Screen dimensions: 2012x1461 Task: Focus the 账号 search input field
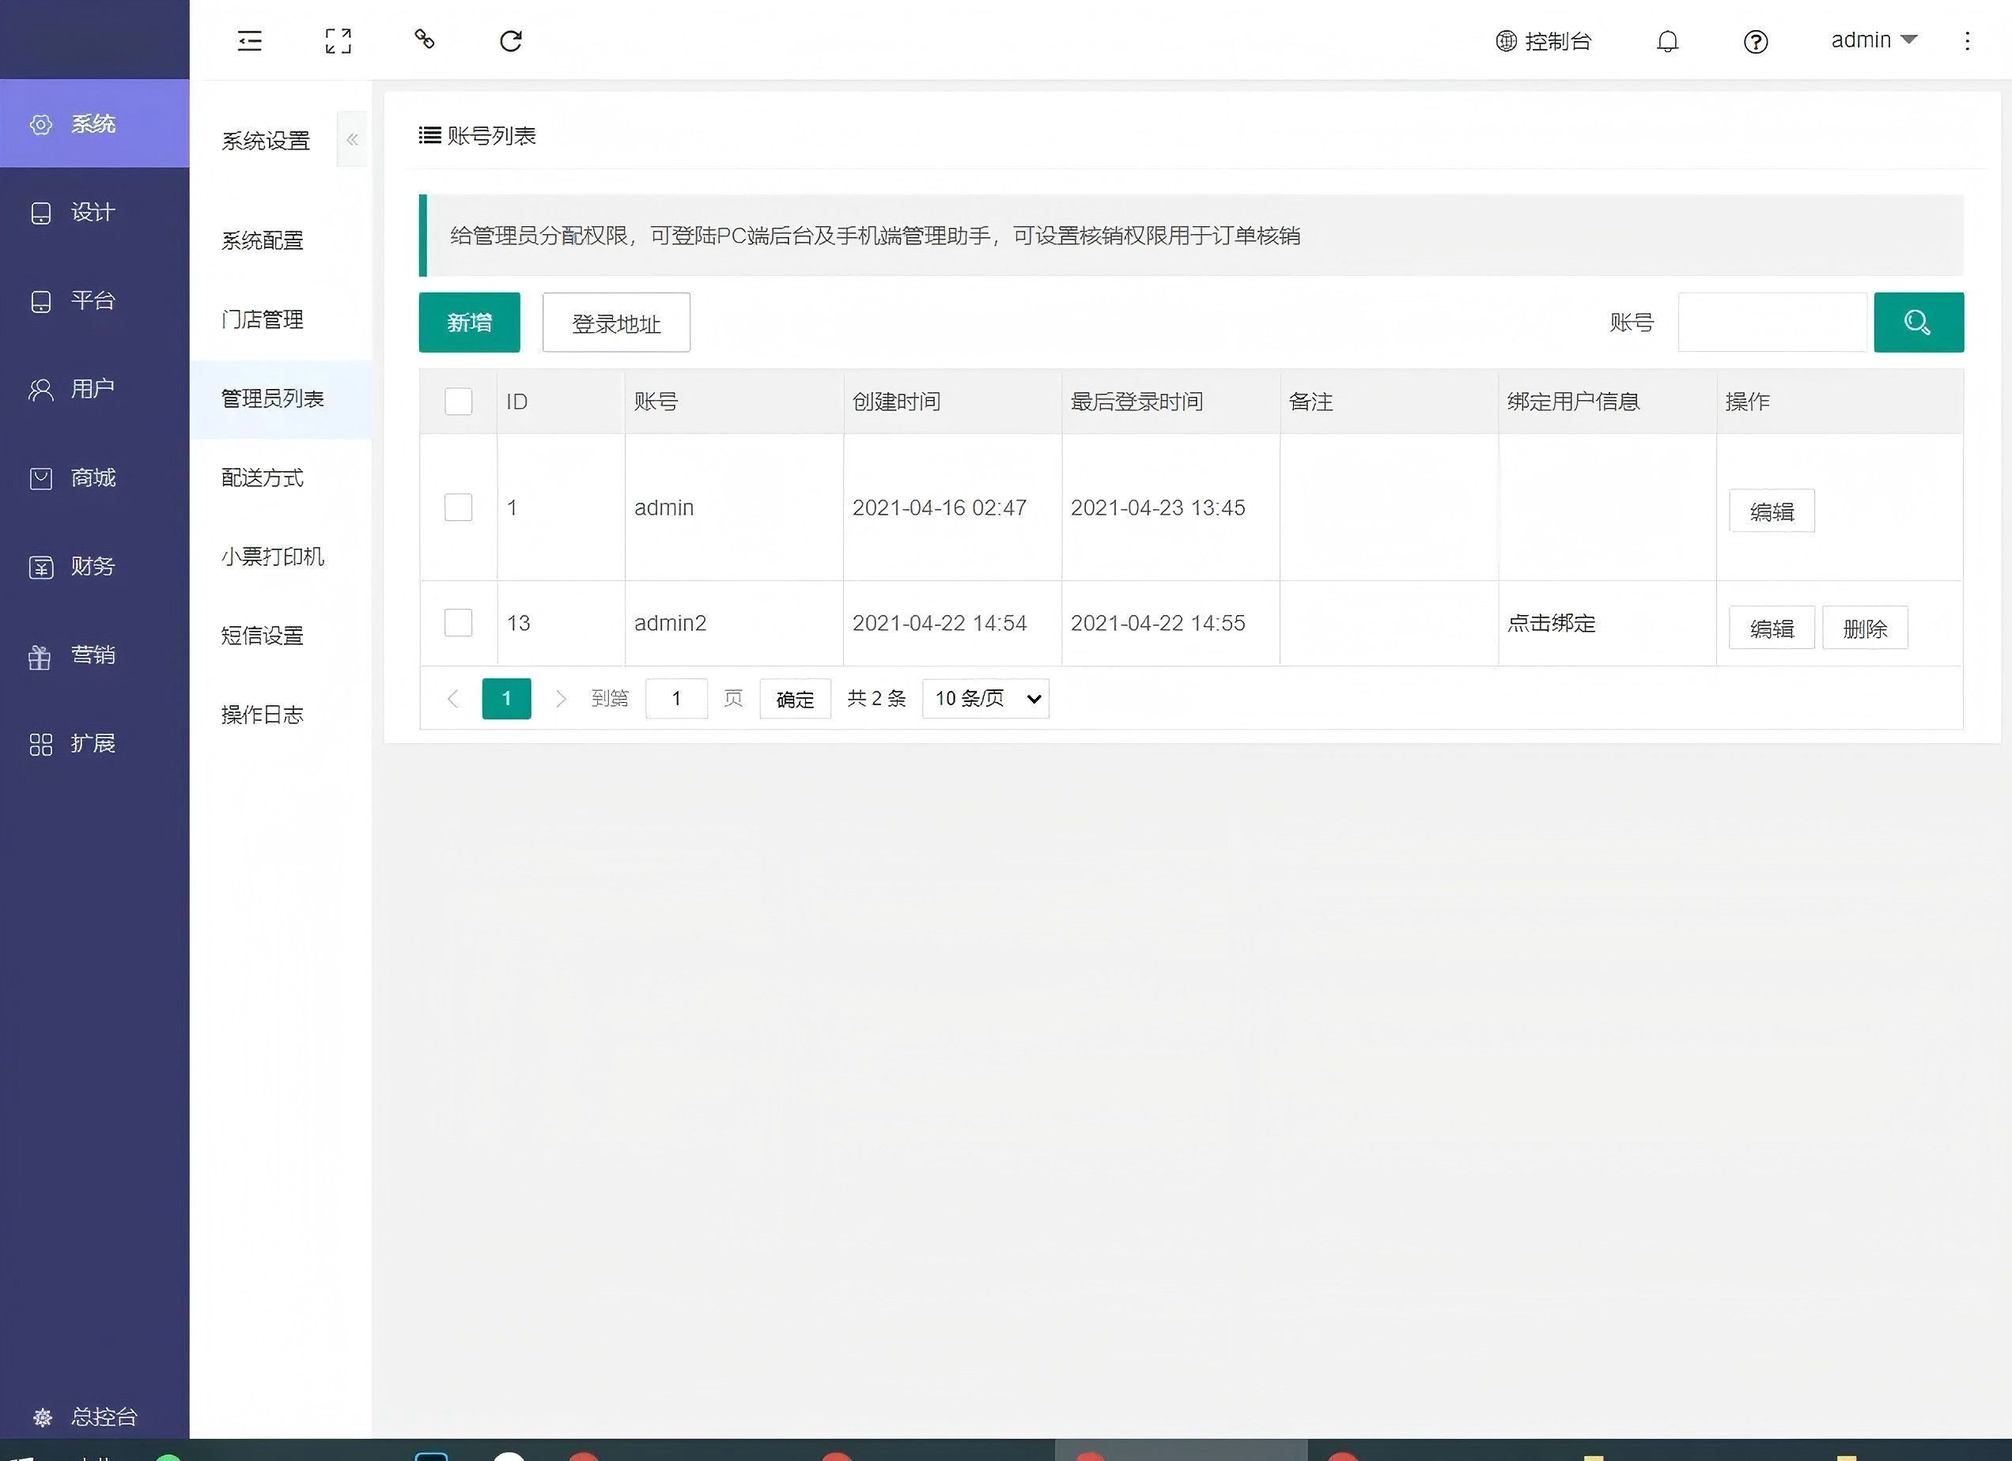(x=1772, y=323)
